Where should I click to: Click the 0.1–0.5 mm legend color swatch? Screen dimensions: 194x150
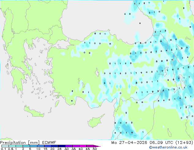(x=5, y=146)
